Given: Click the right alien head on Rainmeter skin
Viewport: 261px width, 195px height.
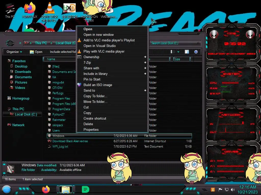Looking at the screenshot, I should [250, 35].
